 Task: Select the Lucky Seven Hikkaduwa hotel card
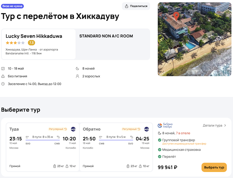coord(38,44)
